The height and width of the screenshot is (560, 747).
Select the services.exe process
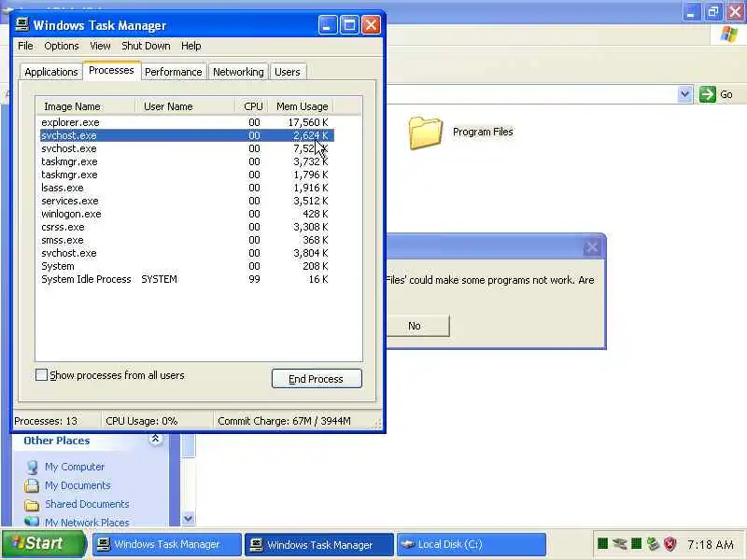click(x=187, y=201)
